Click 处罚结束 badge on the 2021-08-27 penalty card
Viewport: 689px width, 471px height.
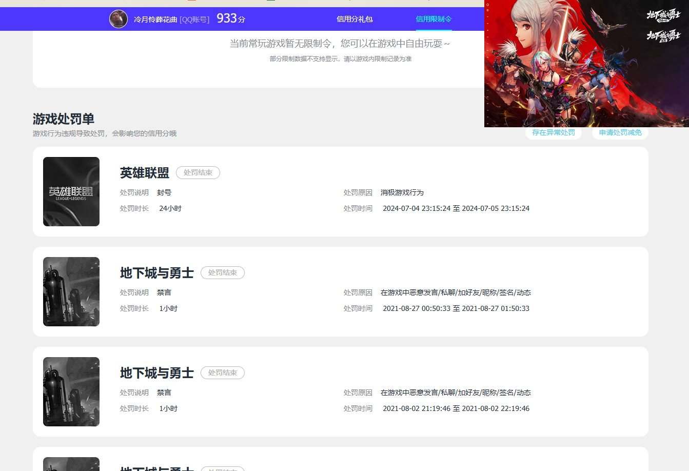click(x=223, y=272)
